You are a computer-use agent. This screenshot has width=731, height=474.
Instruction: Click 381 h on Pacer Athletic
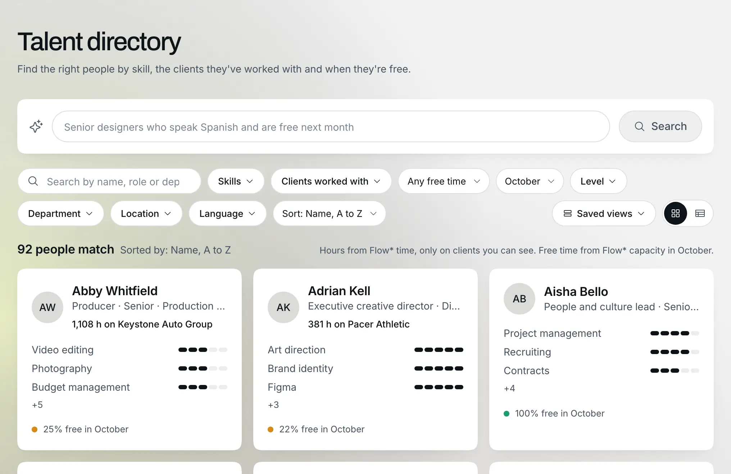coord(359,324)
